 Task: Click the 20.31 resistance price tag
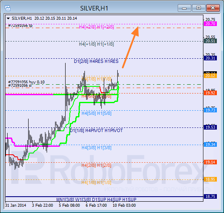click(210, 58)
